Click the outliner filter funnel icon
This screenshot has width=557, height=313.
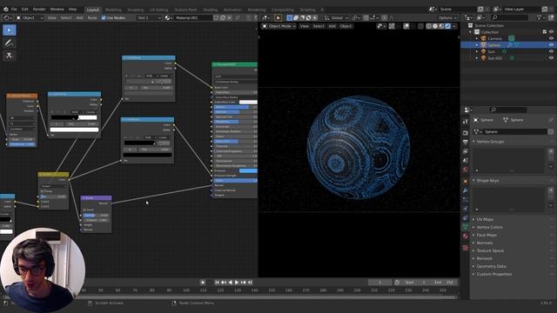540,17
